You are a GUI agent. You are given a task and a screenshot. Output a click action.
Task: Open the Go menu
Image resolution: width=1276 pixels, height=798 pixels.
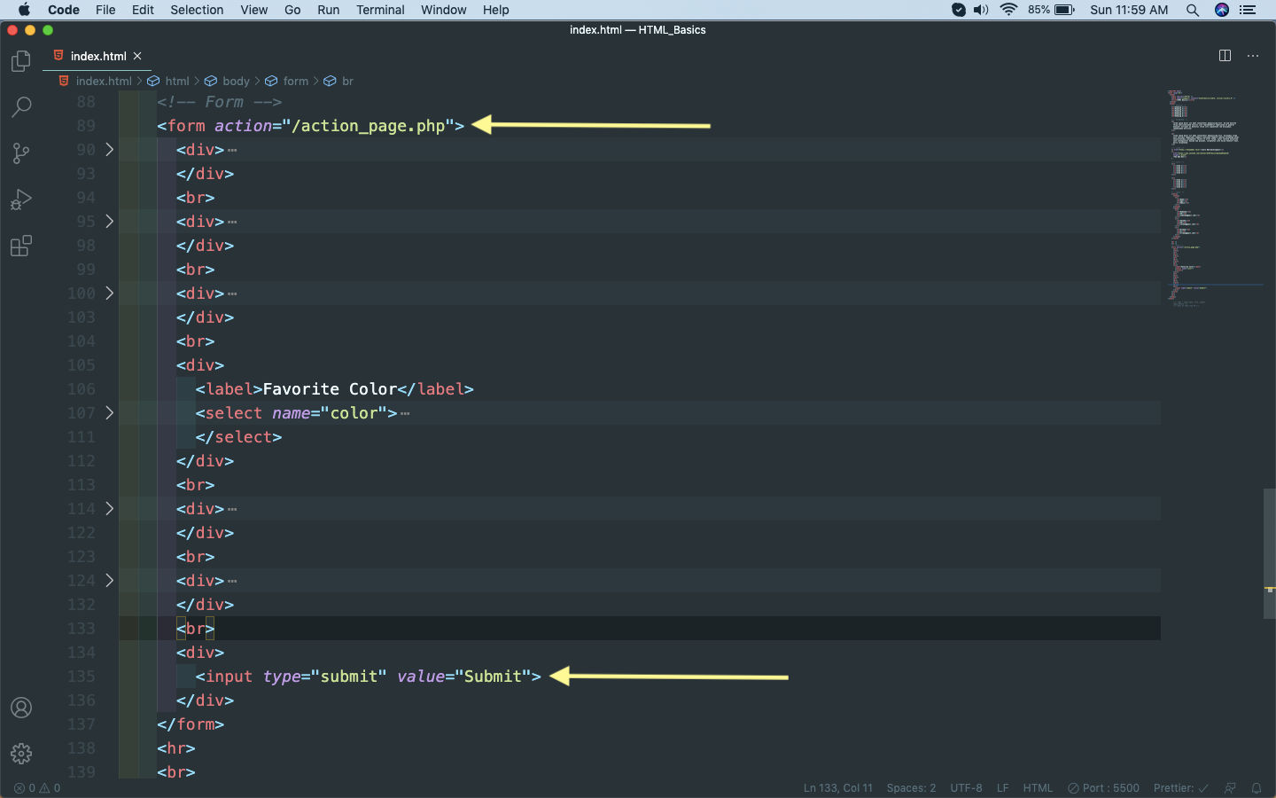coord(292,10)
